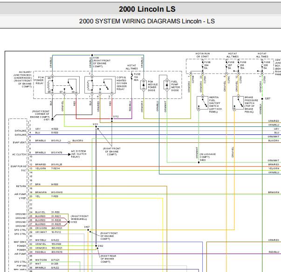281x272 pixels.
Task: Select the 'BLK/ORG' label beside the EVAP vent connector
Action: pos(78,140)
